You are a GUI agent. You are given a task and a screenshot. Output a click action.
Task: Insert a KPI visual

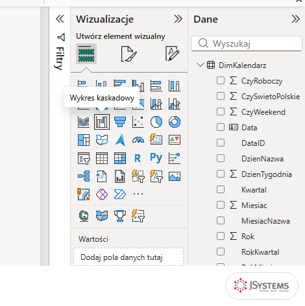coord(175,140)
